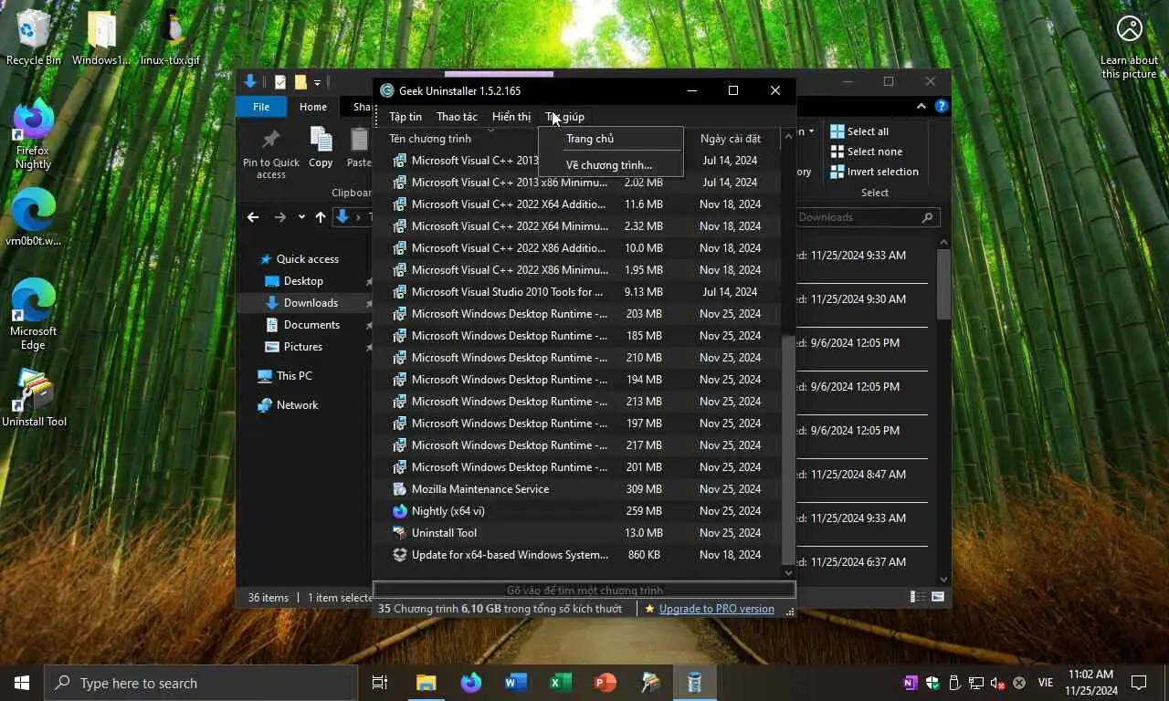Select Microsoft Visual Studio 2010 Tools row
Viewport: 1169px width, 701px height.
pyautogui.click(x=577, y=292)
